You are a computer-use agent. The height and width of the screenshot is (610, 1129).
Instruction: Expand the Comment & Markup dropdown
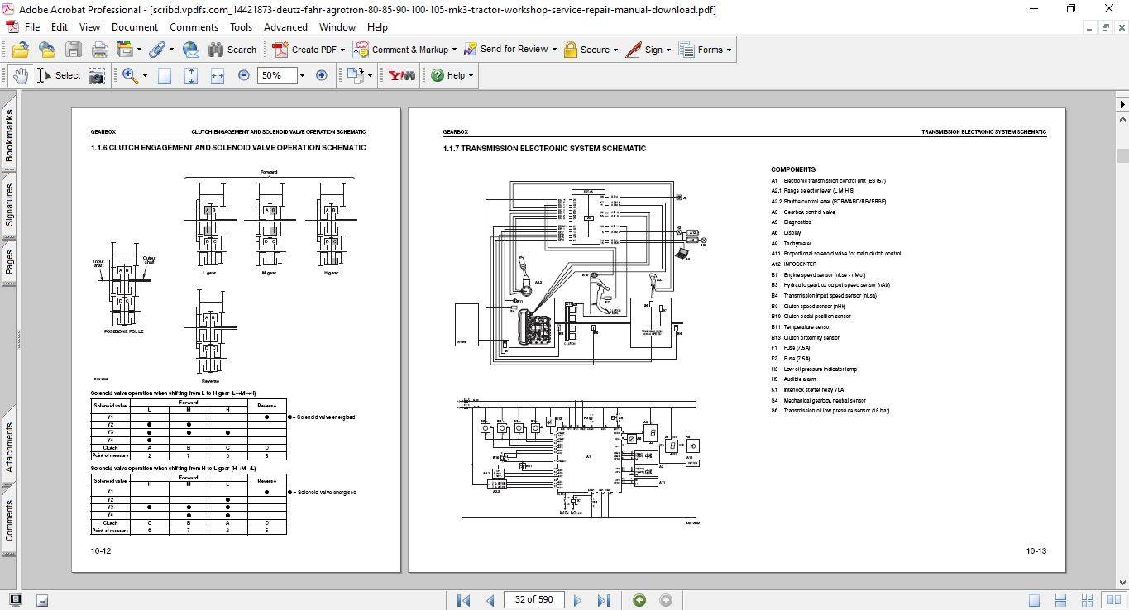[x=455, y=50]
